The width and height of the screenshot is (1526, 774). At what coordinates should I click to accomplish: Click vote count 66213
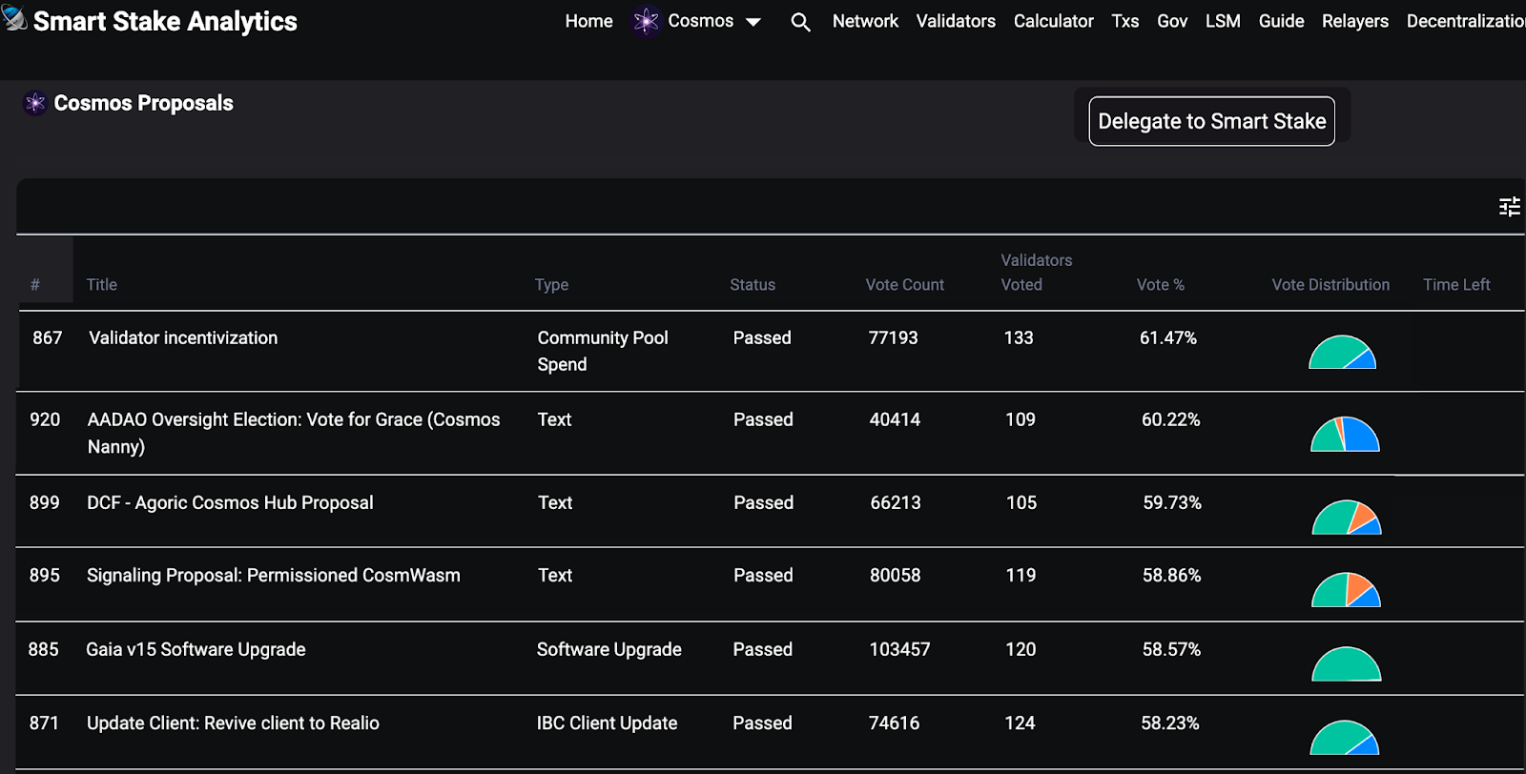point(896,502)
